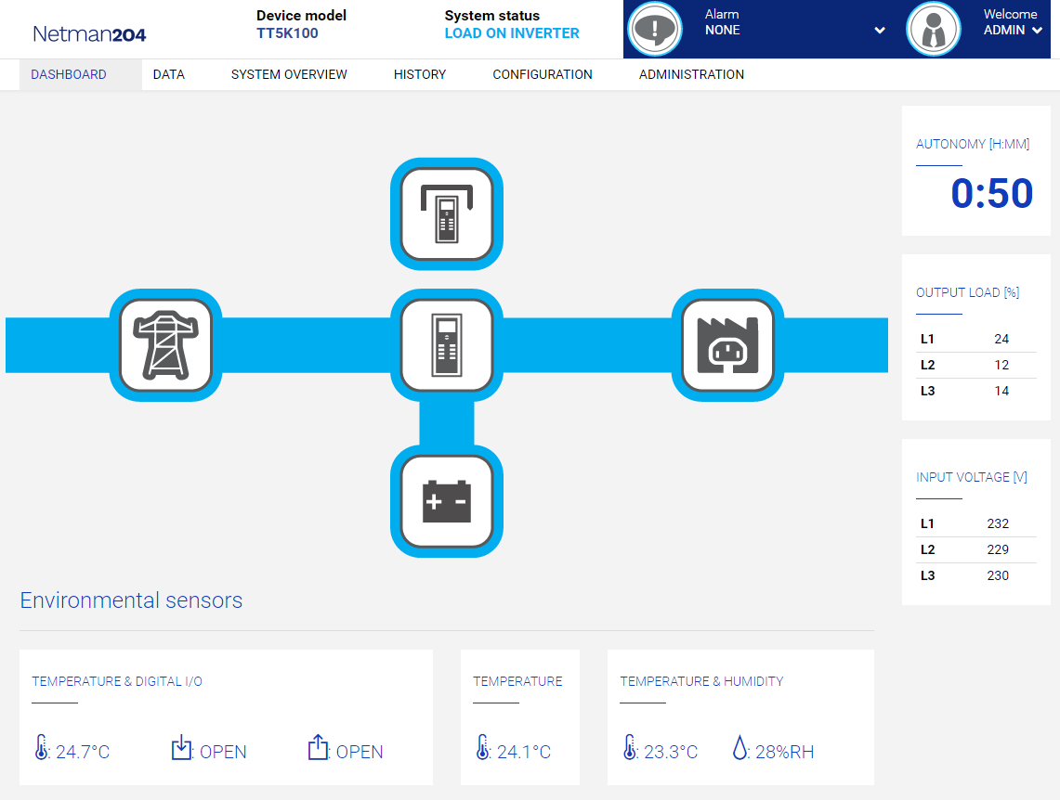The height and width of the screenshot is (800, 1060).
Task: Go to the HISTORY tab
Action: pyautogui.click(x=420, y=74)
